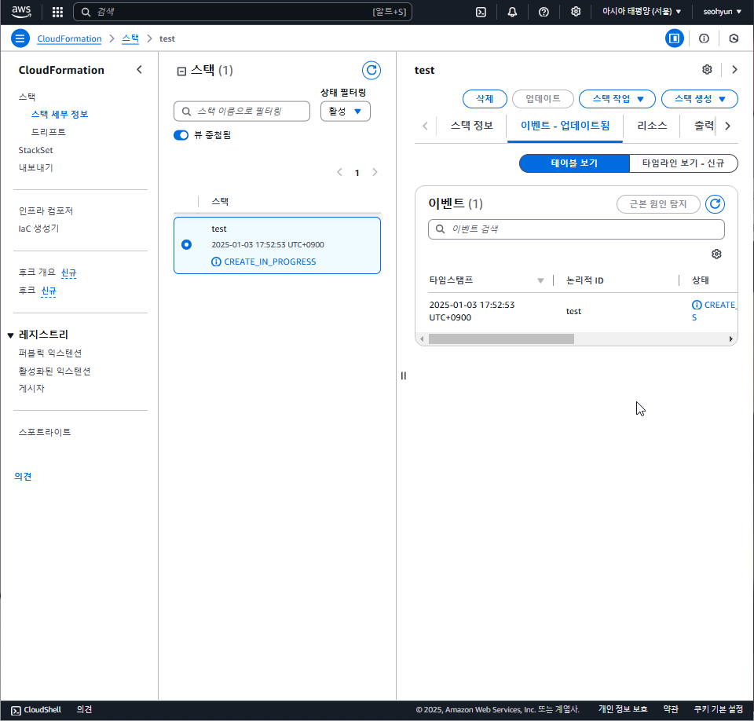The height and width of the screenshot is (721, 754).
Task: Expand the stack detail panel chevron
Action: pos(734,70)
